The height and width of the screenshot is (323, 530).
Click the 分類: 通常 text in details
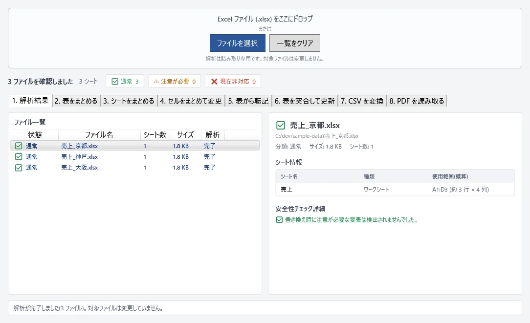tap(288, 147)
